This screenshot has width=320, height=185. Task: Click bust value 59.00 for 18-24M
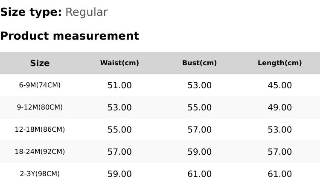tap(199, 152)
